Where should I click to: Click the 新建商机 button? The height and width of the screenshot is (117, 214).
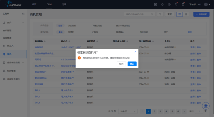(201, 14)
